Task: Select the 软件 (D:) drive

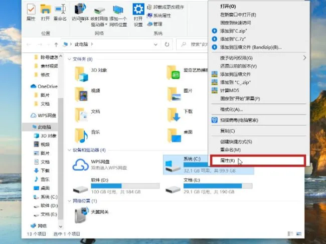Action: [x=116, y=185]
